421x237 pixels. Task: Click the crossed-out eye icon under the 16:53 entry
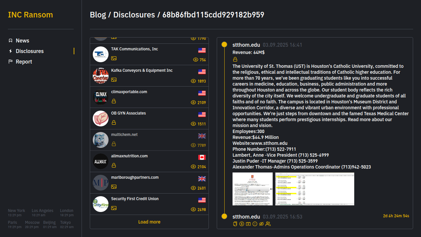click(261, 224)
